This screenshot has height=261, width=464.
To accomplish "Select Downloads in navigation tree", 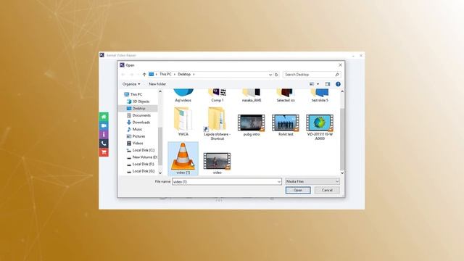I will pos(141,123).
